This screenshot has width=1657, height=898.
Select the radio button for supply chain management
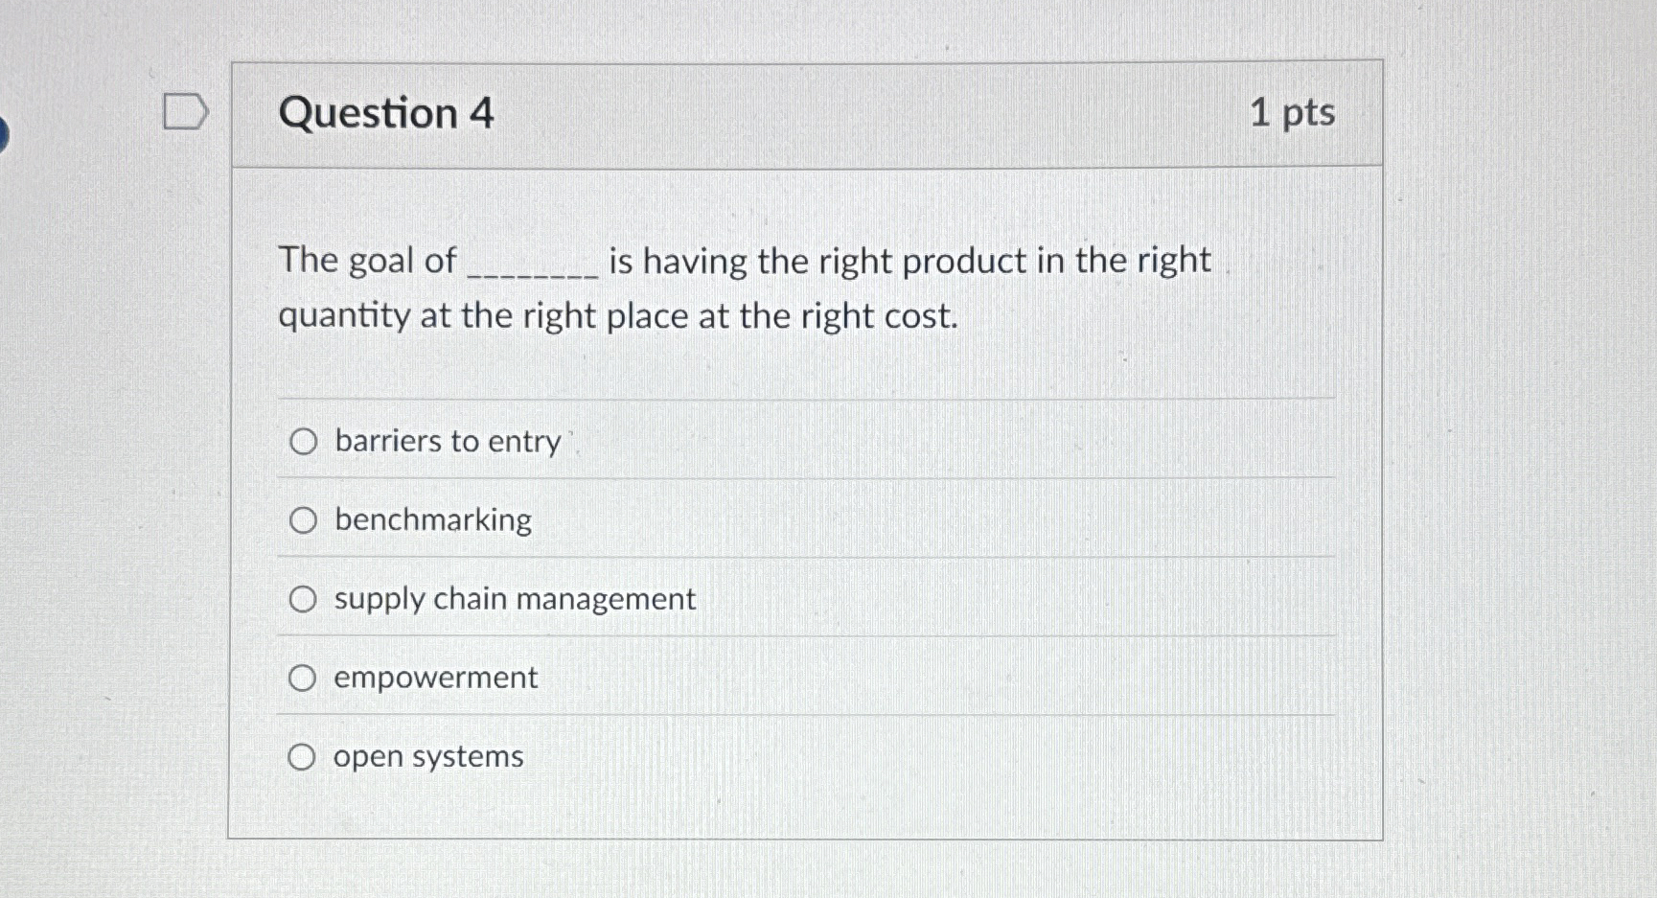pos(304,598)
